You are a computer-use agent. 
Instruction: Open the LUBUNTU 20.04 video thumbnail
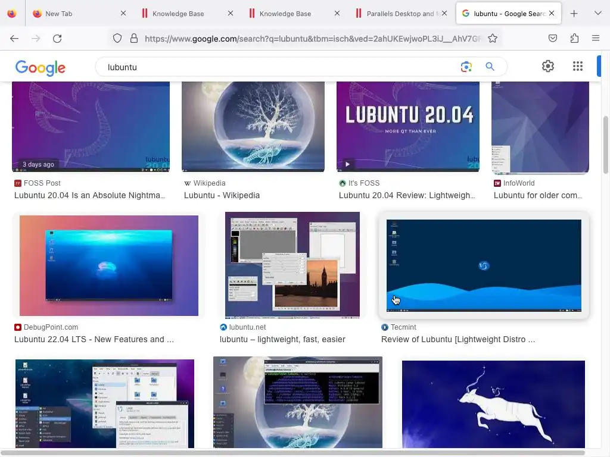tap(407, 127)
